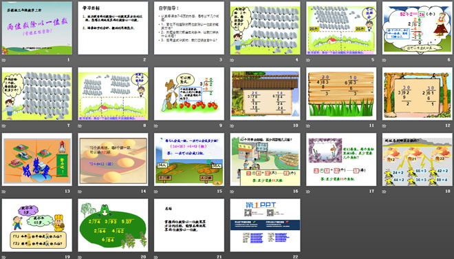
Task: Select slide 3 self-study guide thumbnail
Action: (x=189, y=28)
